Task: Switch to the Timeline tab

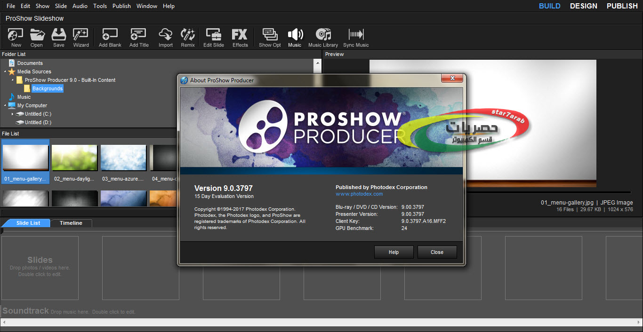Action: [71, 223]
